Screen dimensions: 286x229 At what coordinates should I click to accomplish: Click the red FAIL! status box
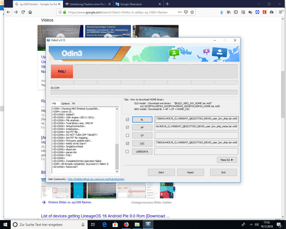coord(62,71)
